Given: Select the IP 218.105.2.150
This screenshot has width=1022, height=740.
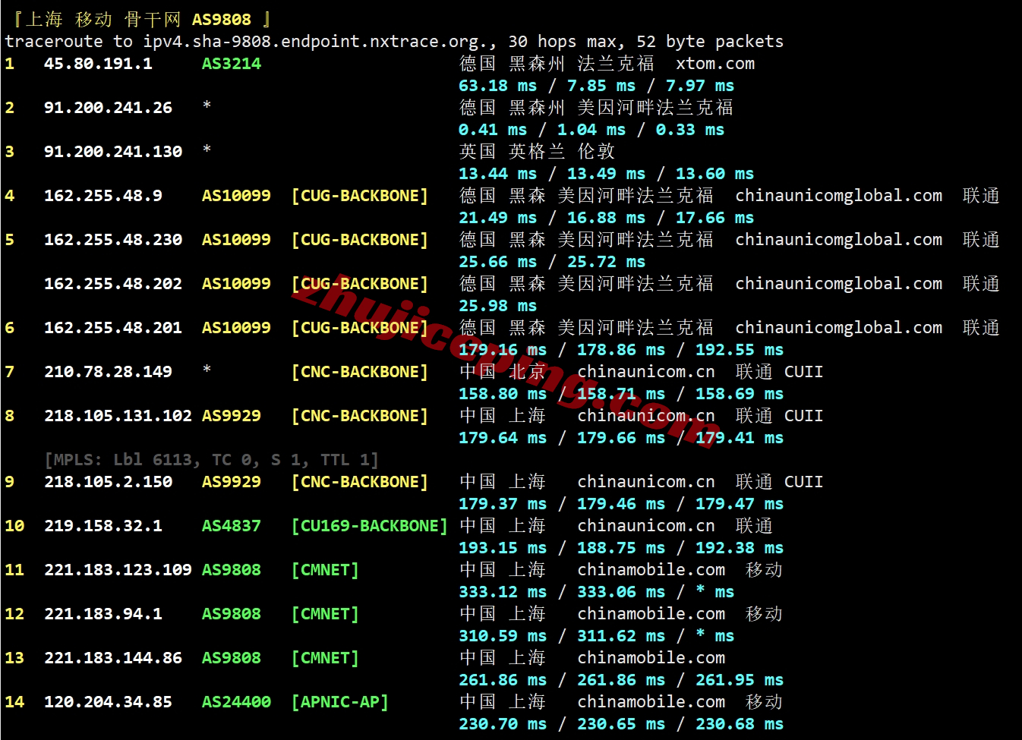Looking at the screenshot, I should (x=108, y=482).
